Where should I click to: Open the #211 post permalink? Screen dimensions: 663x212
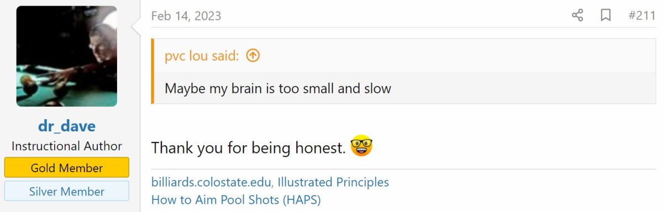coord(642,15)
